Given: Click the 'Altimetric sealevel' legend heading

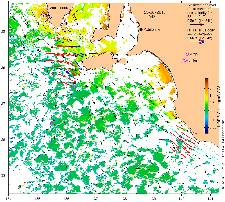Looking at the screenshot, I should [201, 5].
